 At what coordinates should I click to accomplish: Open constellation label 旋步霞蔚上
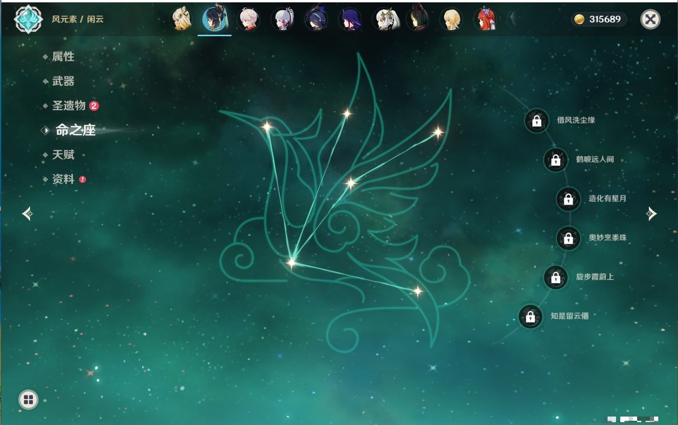coord(595,277)
